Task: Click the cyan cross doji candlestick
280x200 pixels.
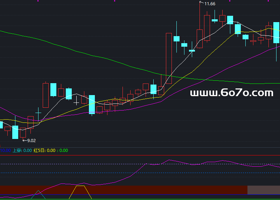Action: click(38, 113)
